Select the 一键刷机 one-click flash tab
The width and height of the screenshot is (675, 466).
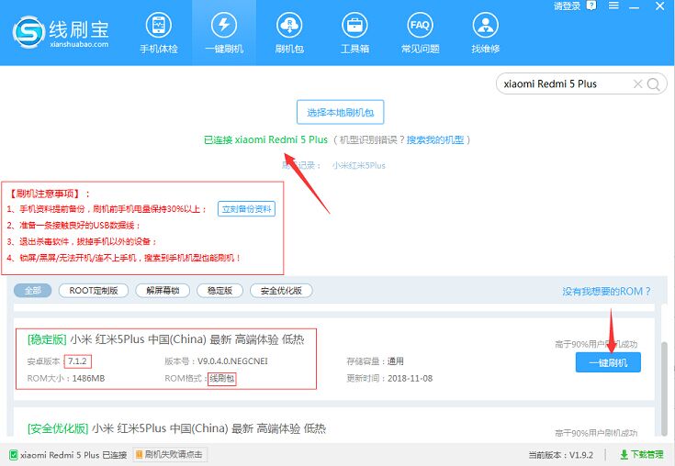click(x=223, y=32)
